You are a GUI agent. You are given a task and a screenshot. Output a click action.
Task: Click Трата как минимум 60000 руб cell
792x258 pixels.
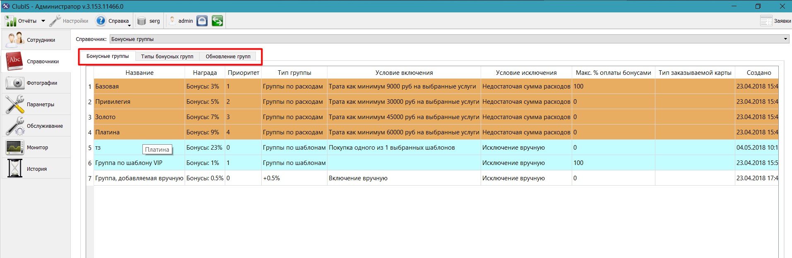(x=404, y=132)
